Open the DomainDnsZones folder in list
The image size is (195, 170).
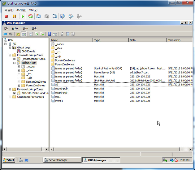coord(65,60)
